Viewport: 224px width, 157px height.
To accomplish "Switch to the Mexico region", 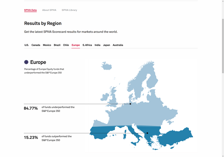I will tap(47, 45).
